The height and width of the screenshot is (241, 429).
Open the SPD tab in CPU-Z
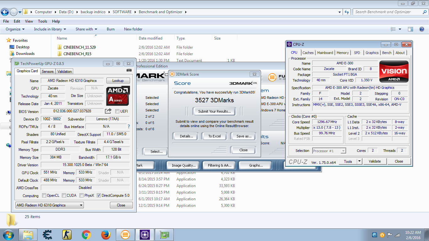point(357,53)
